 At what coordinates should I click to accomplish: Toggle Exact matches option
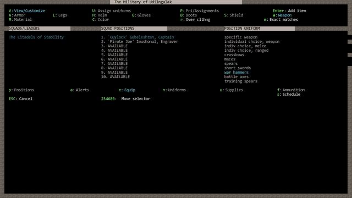281,20
